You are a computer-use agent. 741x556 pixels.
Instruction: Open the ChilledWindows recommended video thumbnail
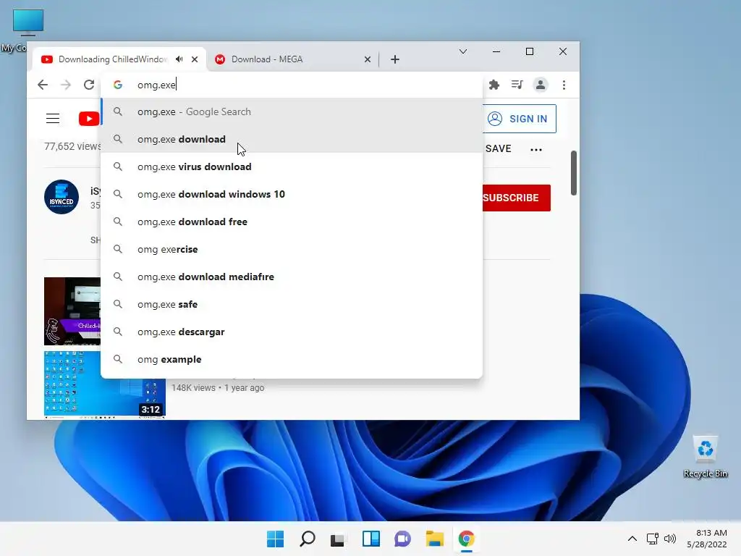tap(72, 311)
